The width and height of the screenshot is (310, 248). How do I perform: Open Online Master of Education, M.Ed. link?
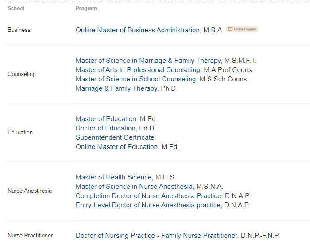pos(127,147)
